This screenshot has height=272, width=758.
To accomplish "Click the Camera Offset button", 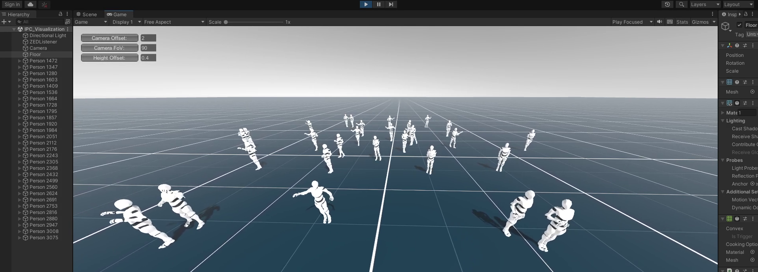I will click(x=110, y=38).
